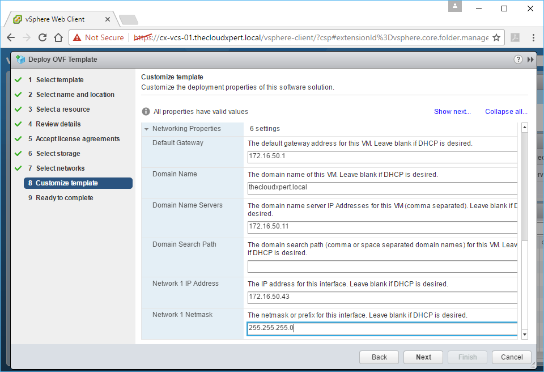Click the double-arrow expand icon in dialog header
The image size is (544, 372).
(530, 60)
